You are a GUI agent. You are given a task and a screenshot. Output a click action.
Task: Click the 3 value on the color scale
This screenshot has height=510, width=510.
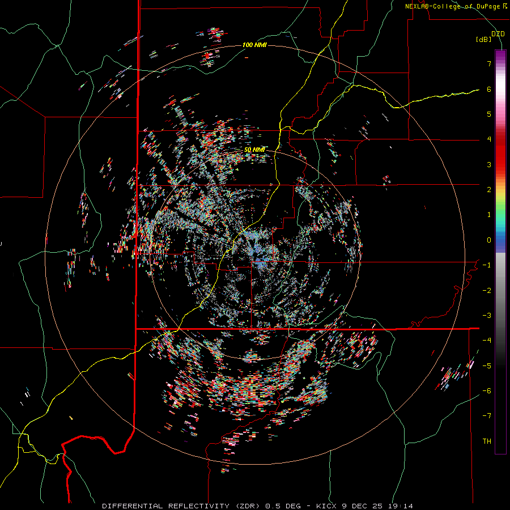(489, 164)
